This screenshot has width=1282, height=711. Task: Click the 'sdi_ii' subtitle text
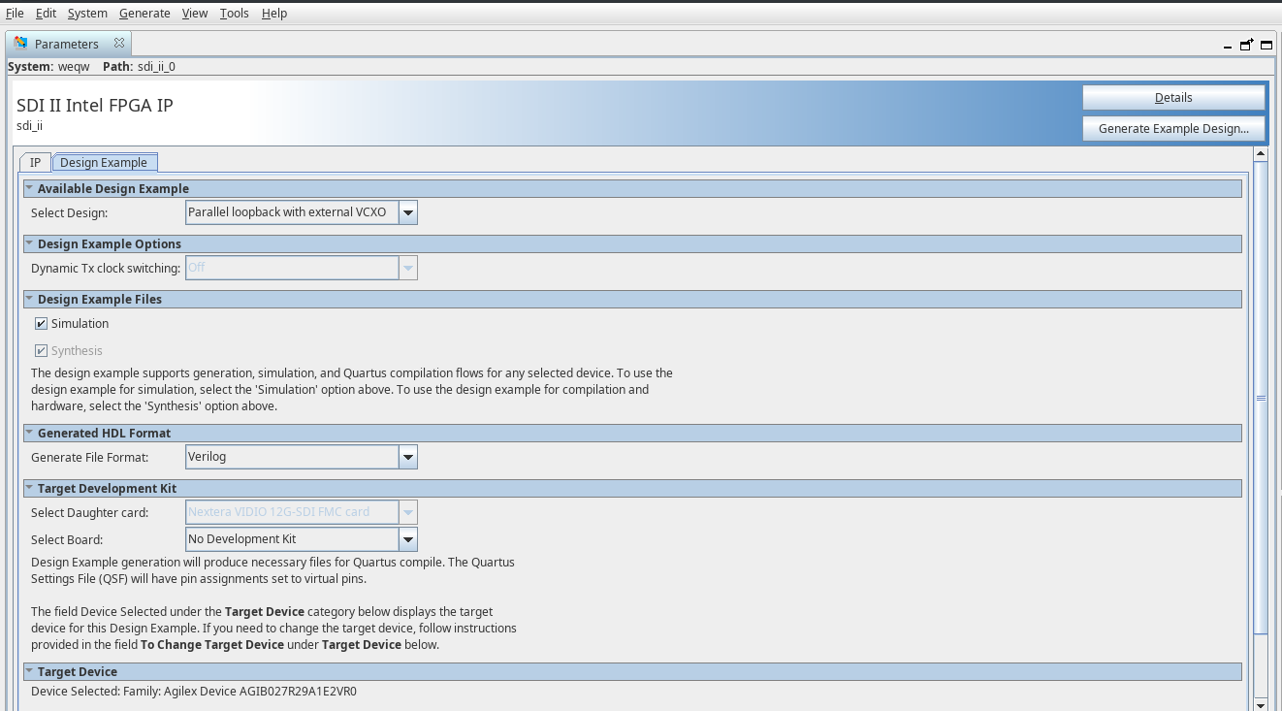click(29, 125)
